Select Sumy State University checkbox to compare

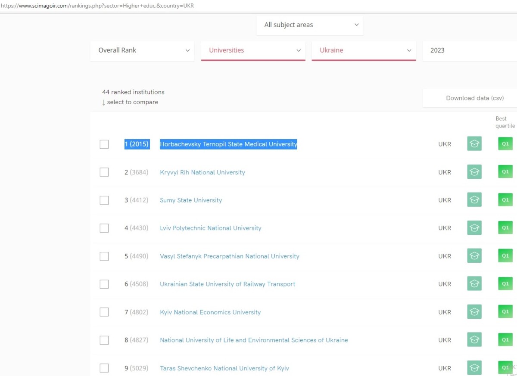pyautogui.click(x=104, y=200)
